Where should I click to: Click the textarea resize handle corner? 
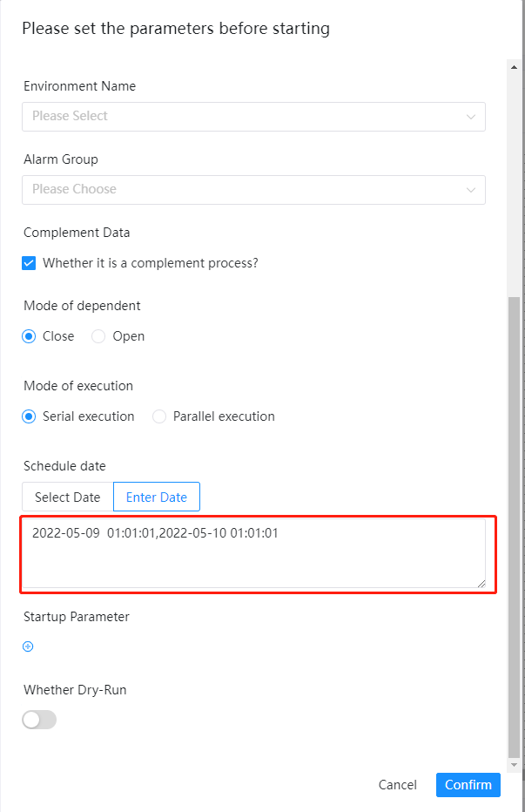click(481, 583)
